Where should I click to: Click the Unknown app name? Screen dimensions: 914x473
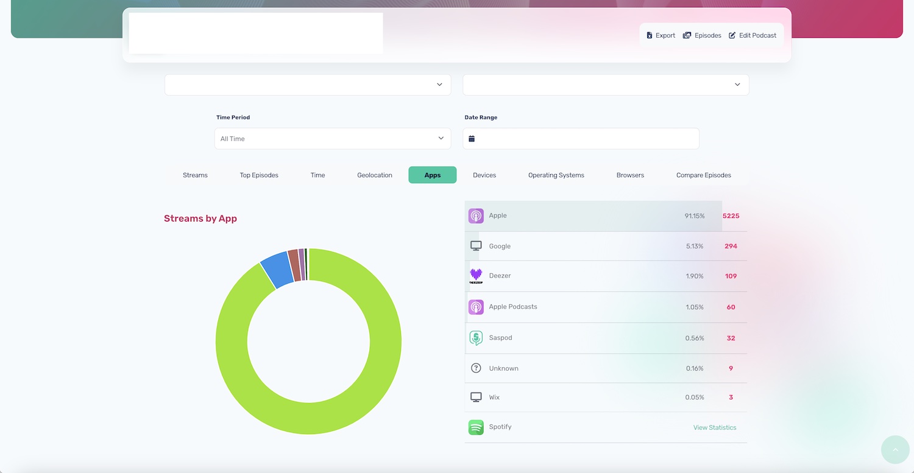pos(503,368)
